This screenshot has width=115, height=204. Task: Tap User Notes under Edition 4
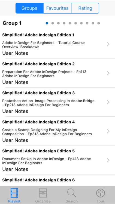[15, 140]
